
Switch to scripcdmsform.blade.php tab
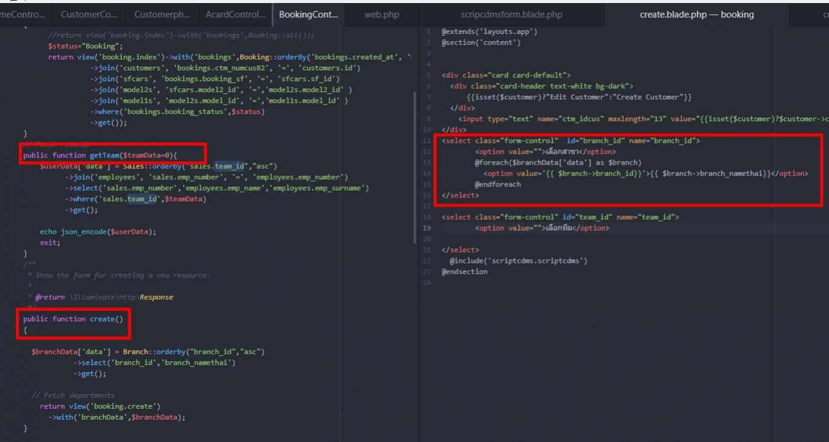(x=511, y=15)
